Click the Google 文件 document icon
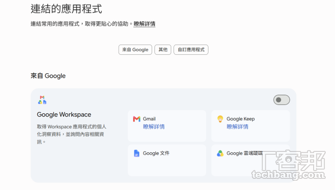Viewport: 335px width, 190px height. (x=136, y=153)
